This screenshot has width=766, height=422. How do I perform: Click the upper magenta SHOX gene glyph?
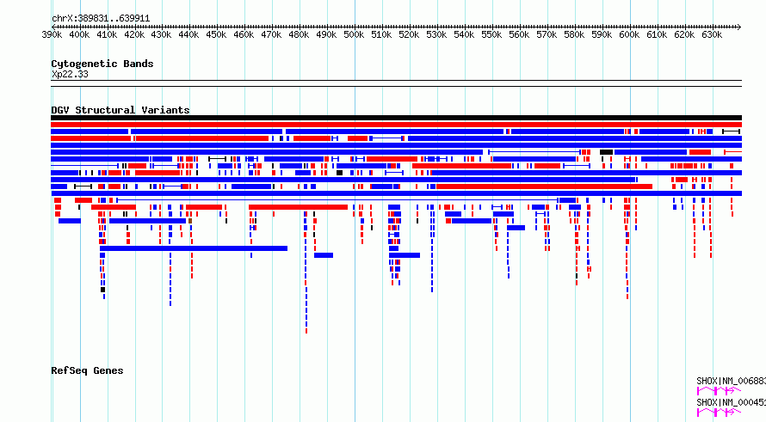[718, 391]
